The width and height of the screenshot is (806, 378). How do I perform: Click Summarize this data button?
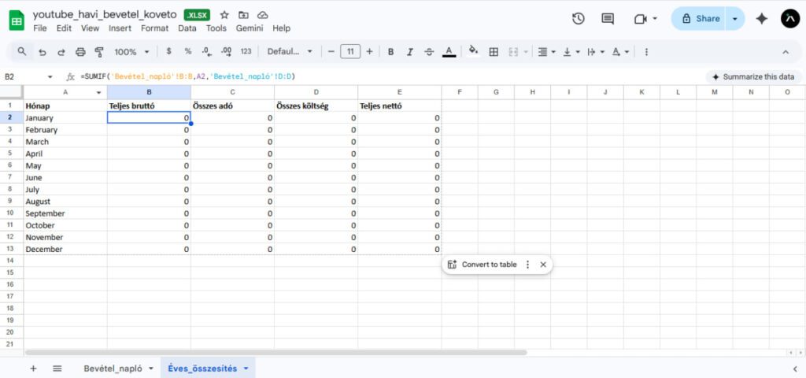tap(752, 77)
